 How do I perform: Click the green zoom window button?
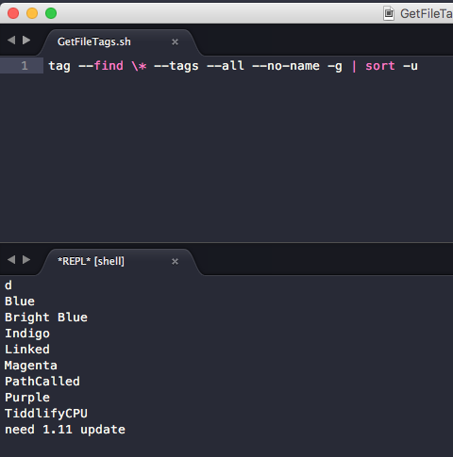tap(51, 13)
